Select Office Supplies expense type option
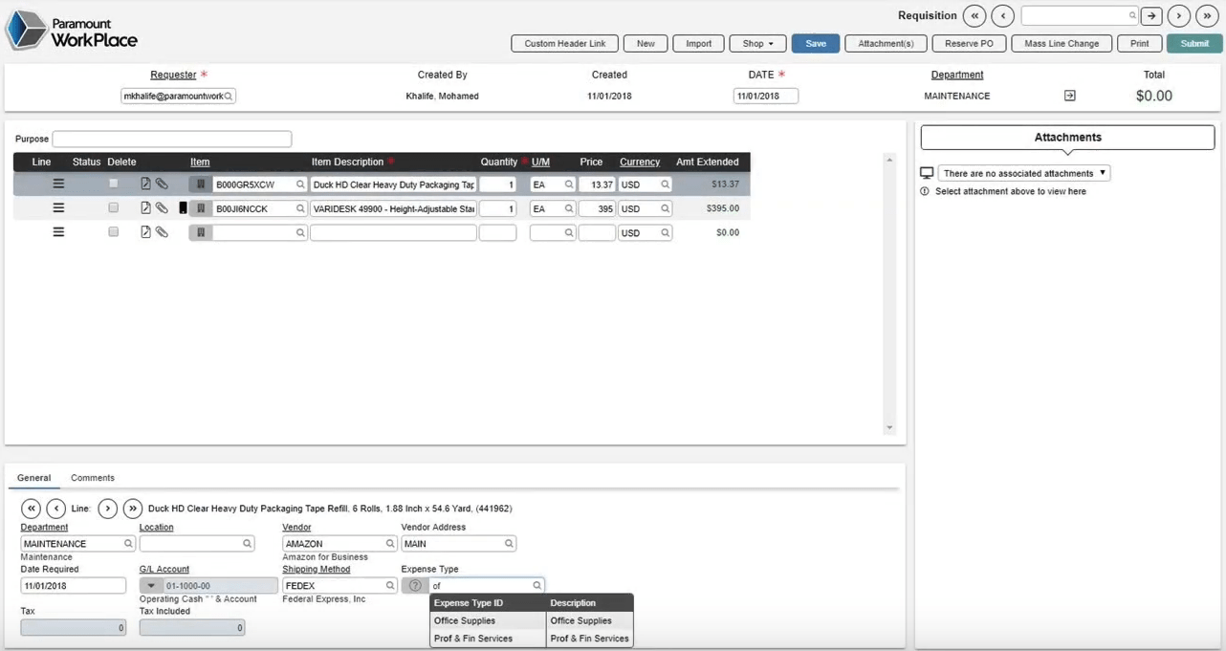Screen dimensions: 1226x651 (465, 621)
